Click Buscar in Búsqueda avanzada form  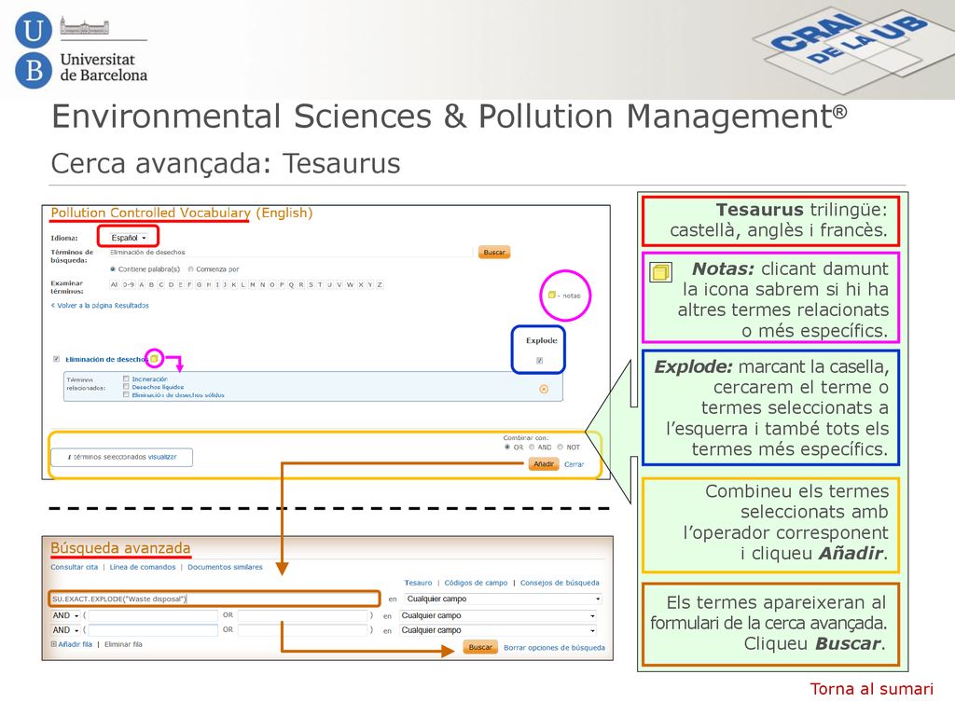coord(480,647)
